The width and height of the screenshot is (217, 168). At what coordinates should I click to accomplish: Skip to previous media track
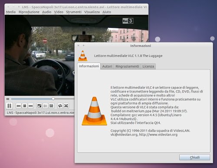[x=19, y=106]
